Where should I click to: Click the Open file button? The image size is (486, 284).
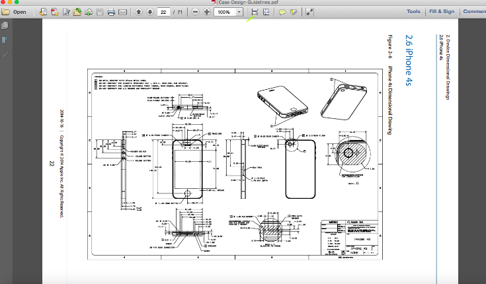(14, 12)
